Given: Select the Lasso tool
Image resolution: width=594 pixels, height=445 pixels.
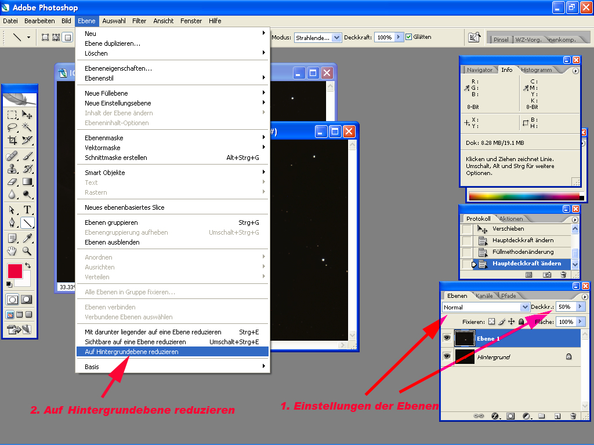Looking at the screenshot, I should (x=12, y=127).
